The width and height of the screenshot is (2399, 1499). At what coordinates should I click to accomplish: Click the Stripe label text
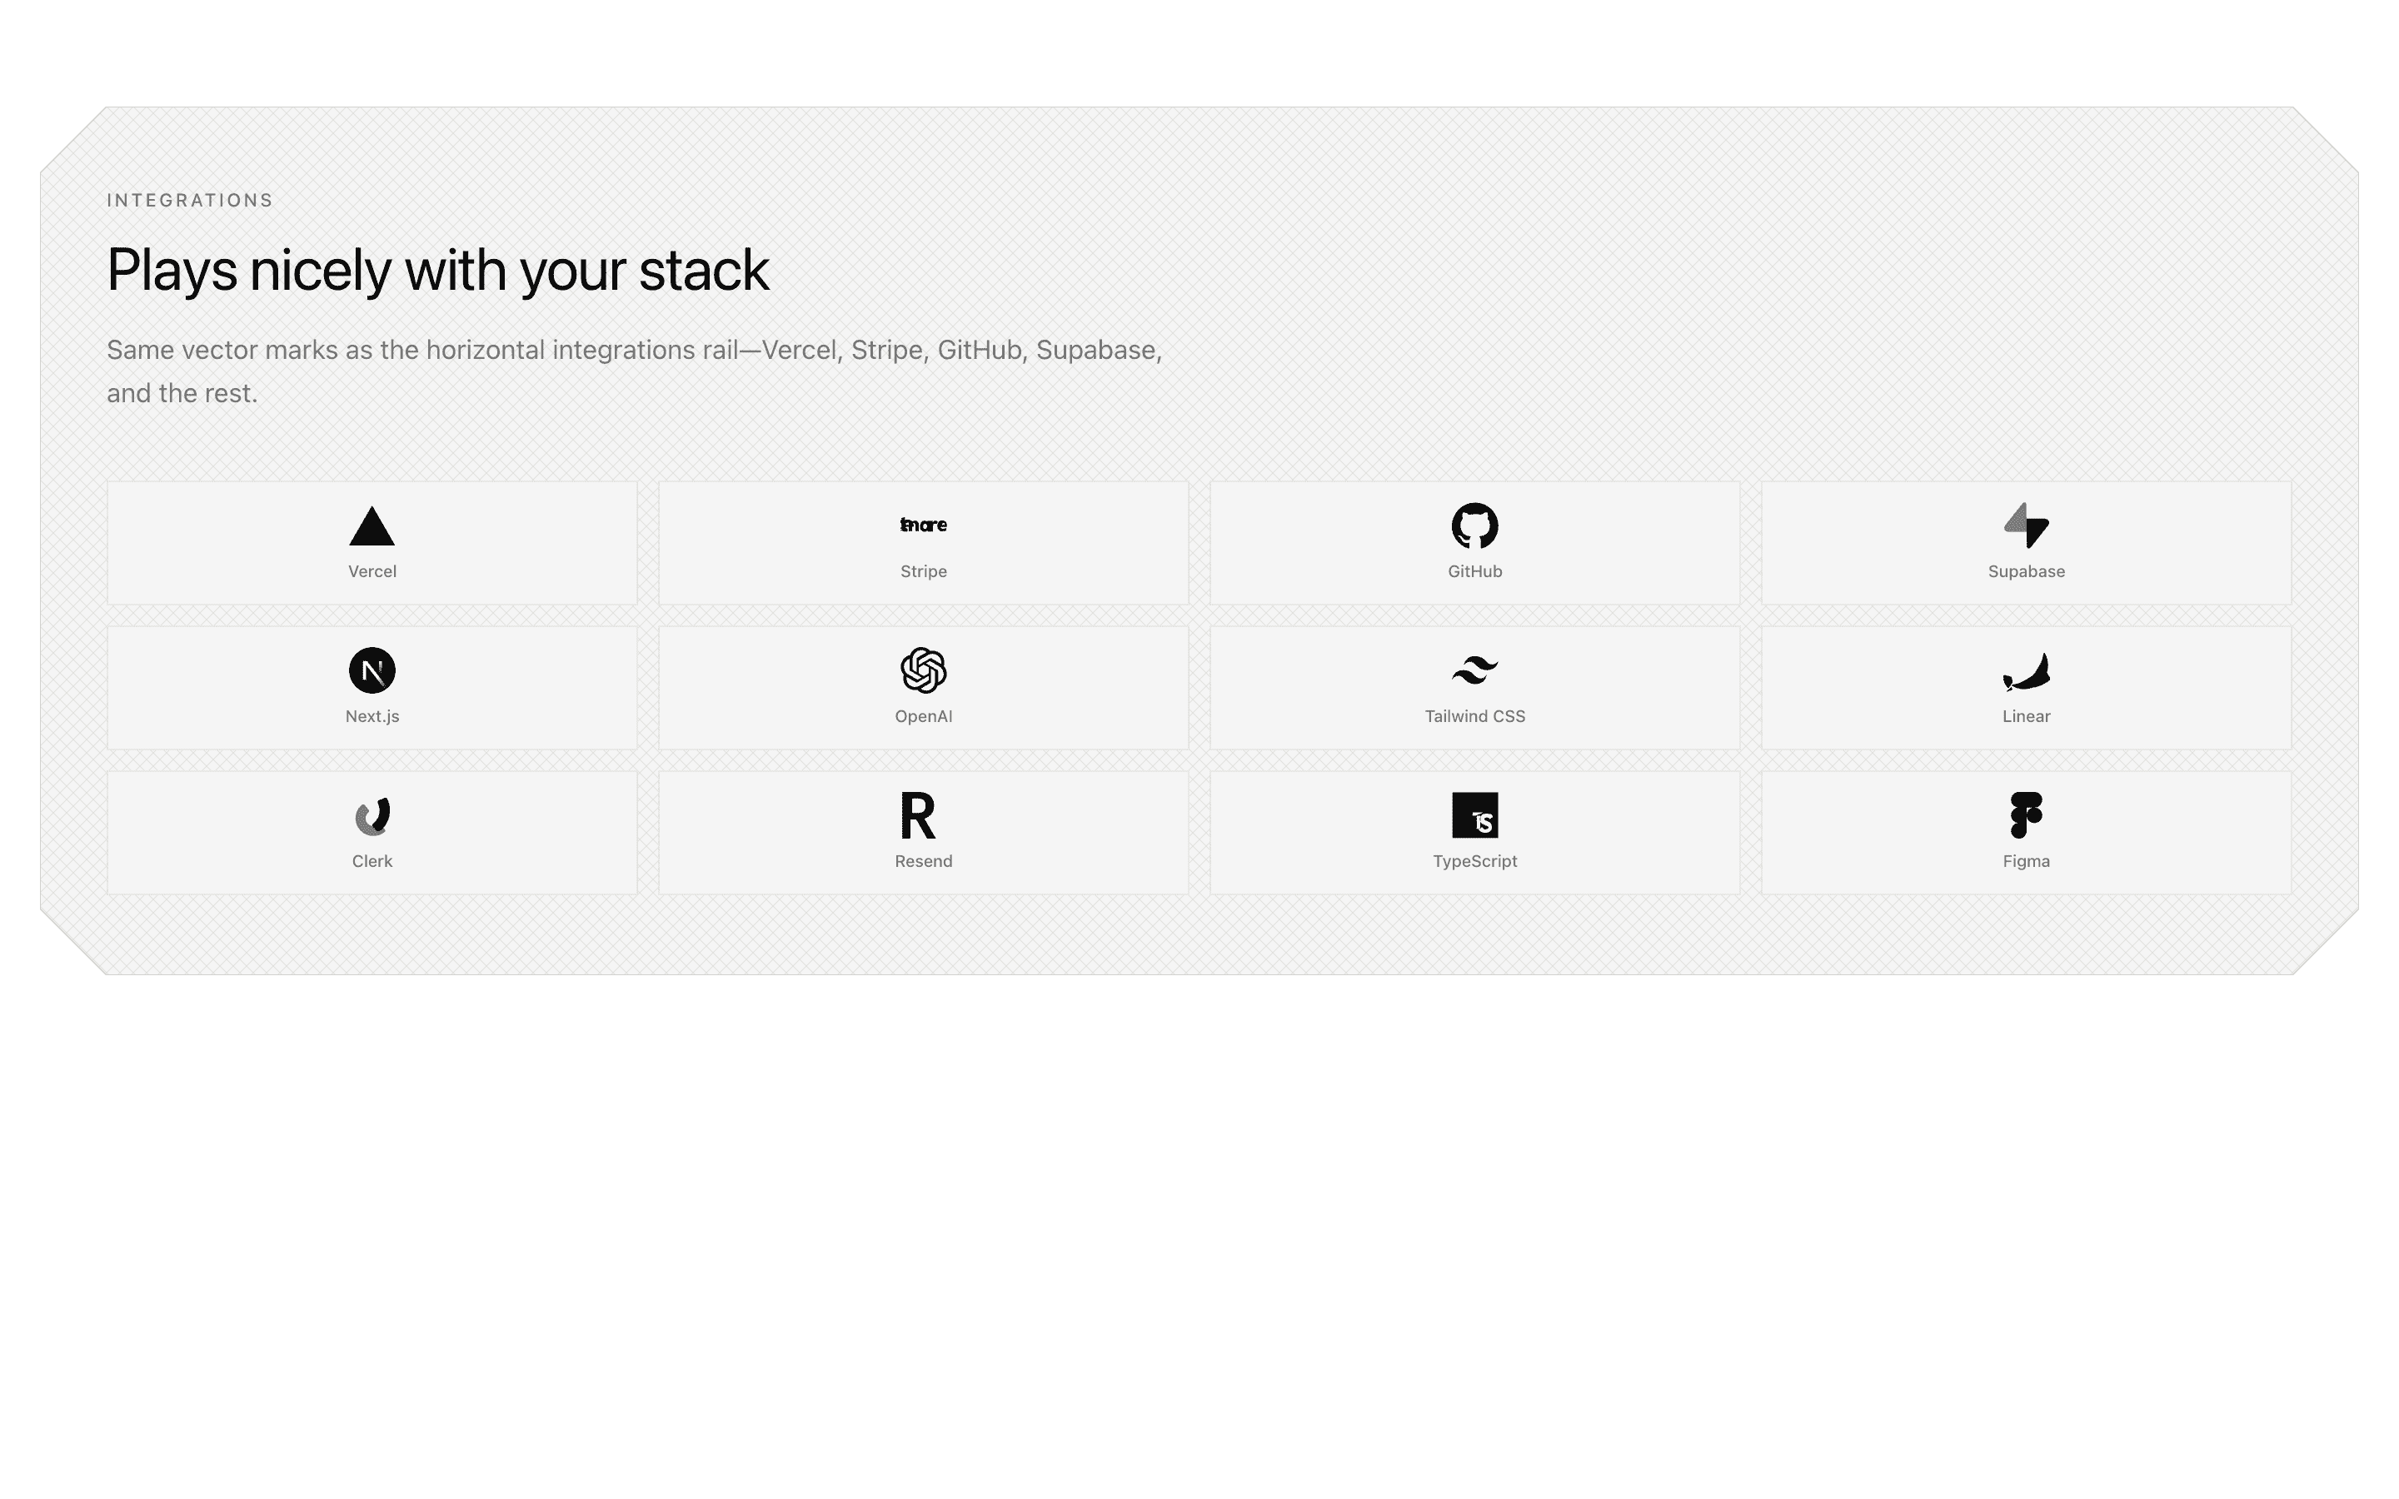pos(923,571)
